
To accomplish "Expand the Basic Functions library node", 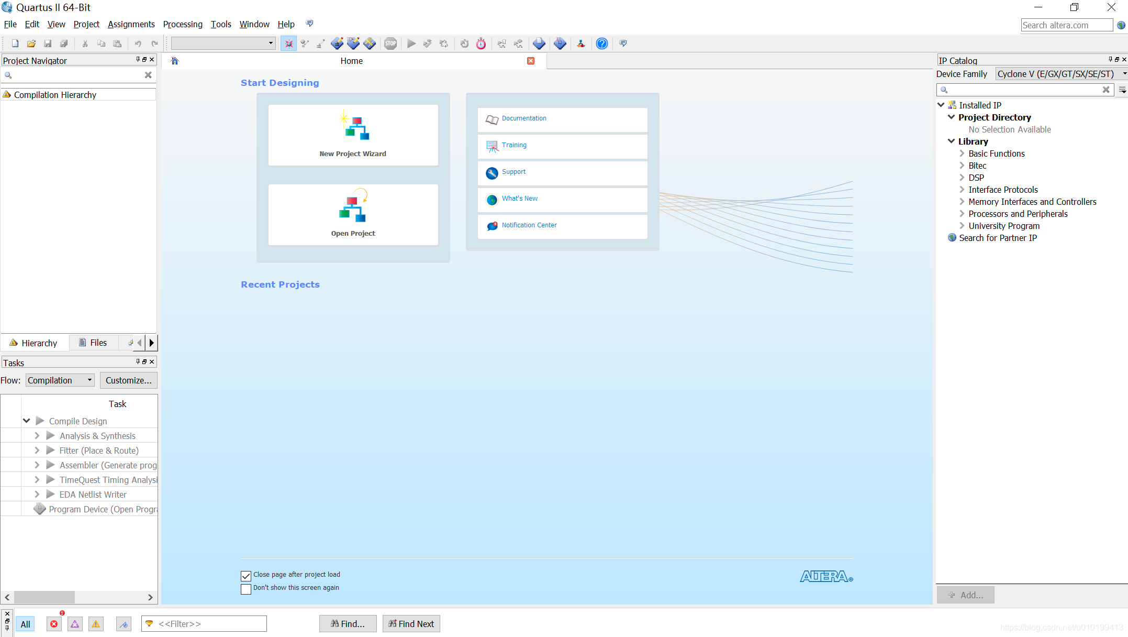I will [x=962, y=153].
